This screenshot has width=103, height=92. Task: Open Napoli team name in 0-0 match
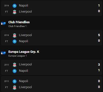(x=24, y=81)
